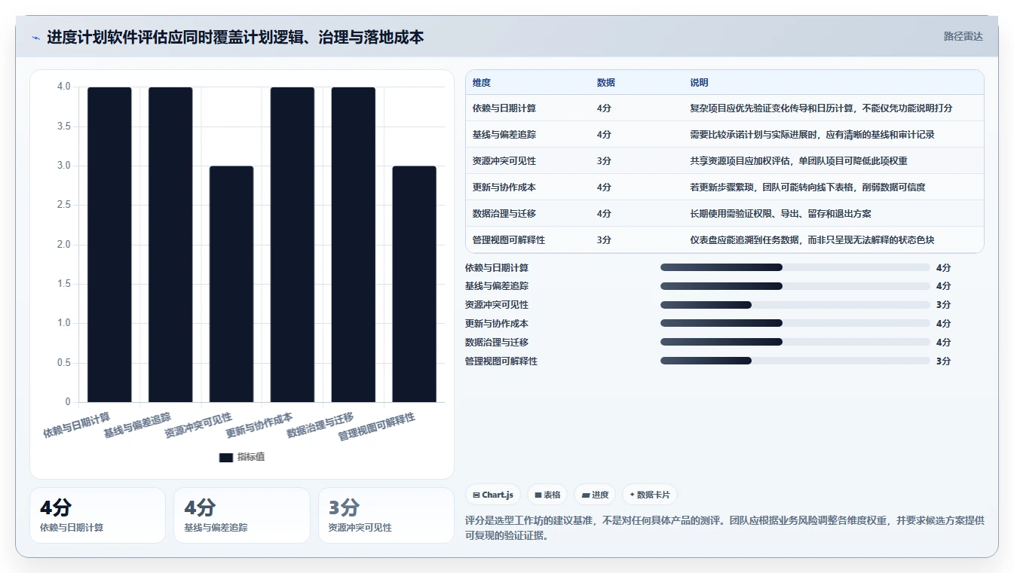1014x573 pixels.
Task: Click the description starting 若更新步骤繁琐
Action: (807, 187)
